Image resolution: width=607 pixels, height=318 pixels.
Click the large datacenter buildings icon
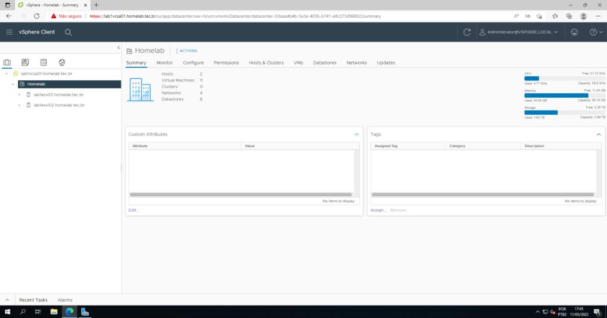[x=140, y=89]
